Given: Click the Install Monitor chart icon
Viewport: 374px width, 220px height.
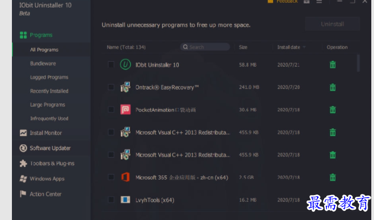Looking at the screenshot, I should [x=23, y=133].
